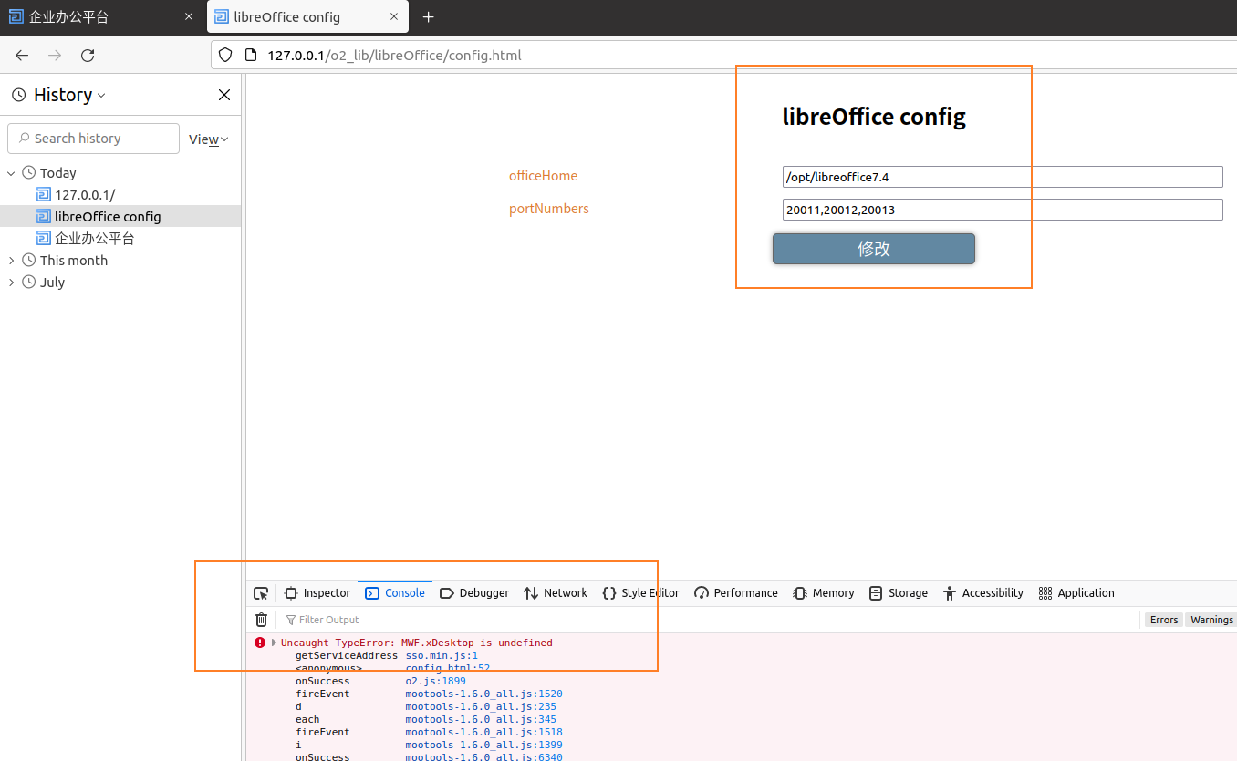
Task: Open the Network tab
Action: (556, 593)
